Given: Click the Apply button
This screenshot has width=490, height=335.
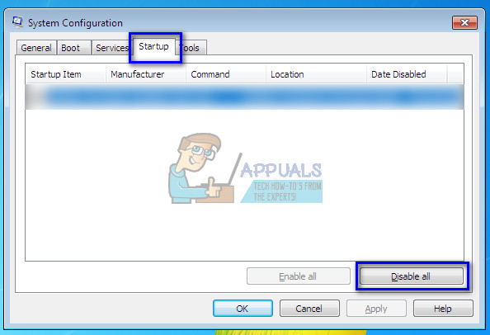Looking at the screenshot, I should [x=376, y=309].
